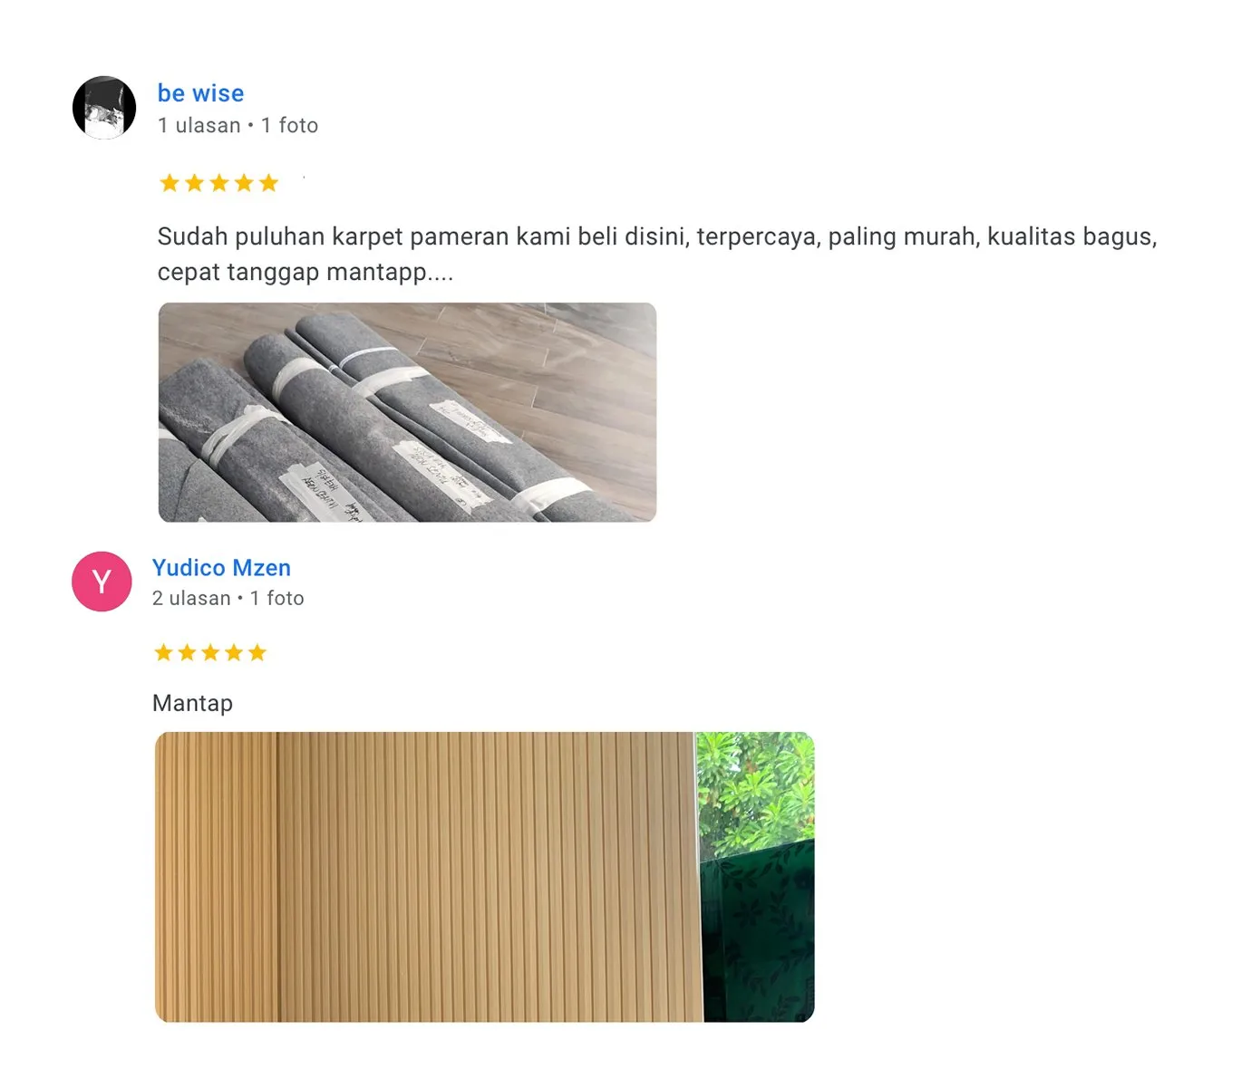Click middle star of Yudico Mzen rating

tap(210, 652)
